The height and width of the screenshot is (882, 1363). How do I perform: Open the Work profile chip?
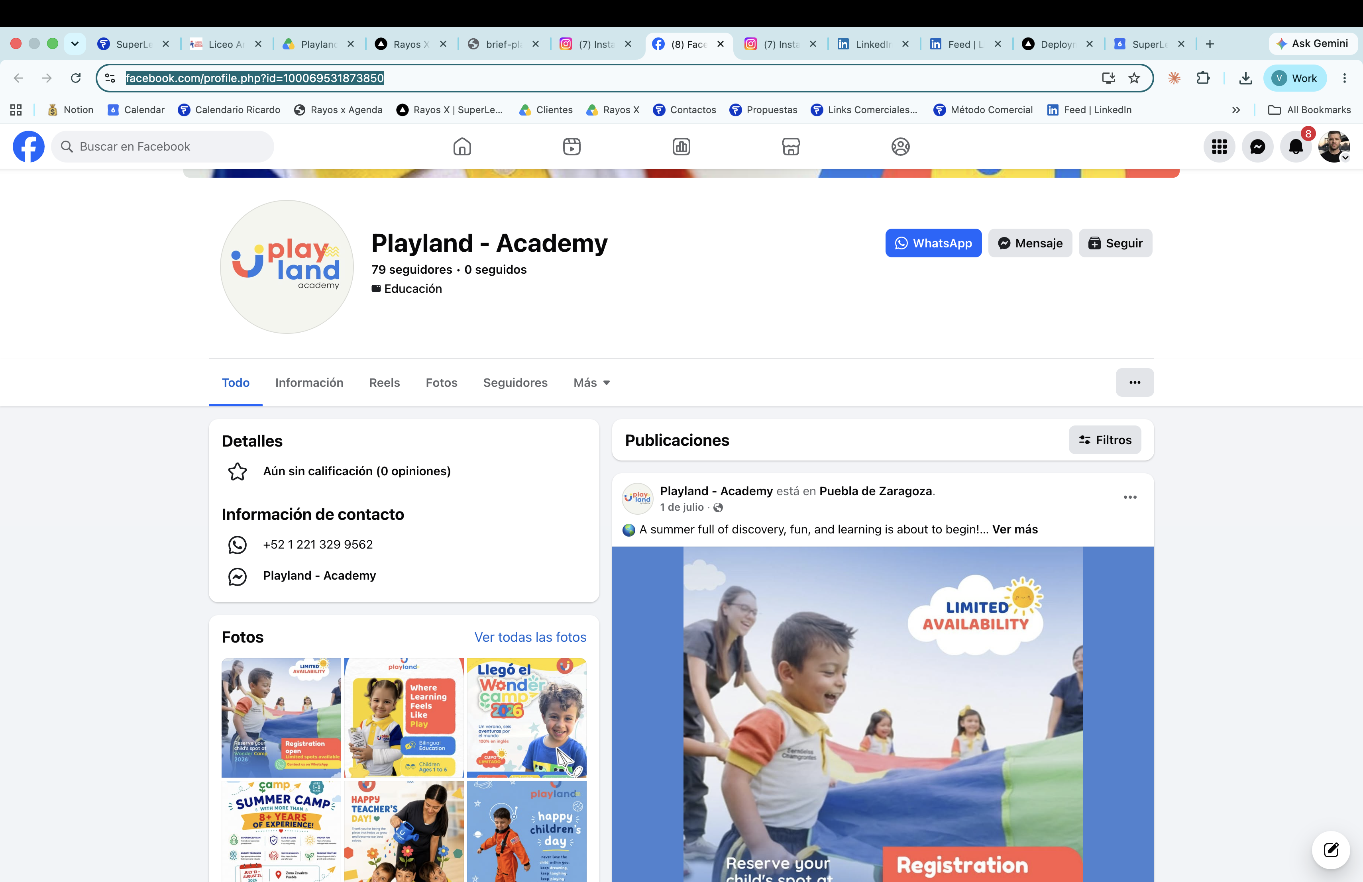coord(1295,78)
